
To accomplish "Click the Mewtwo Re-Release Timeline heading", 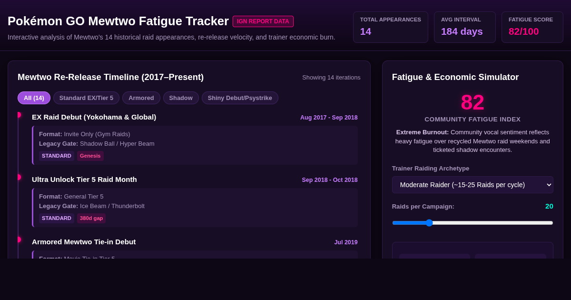I will [110, 77].
